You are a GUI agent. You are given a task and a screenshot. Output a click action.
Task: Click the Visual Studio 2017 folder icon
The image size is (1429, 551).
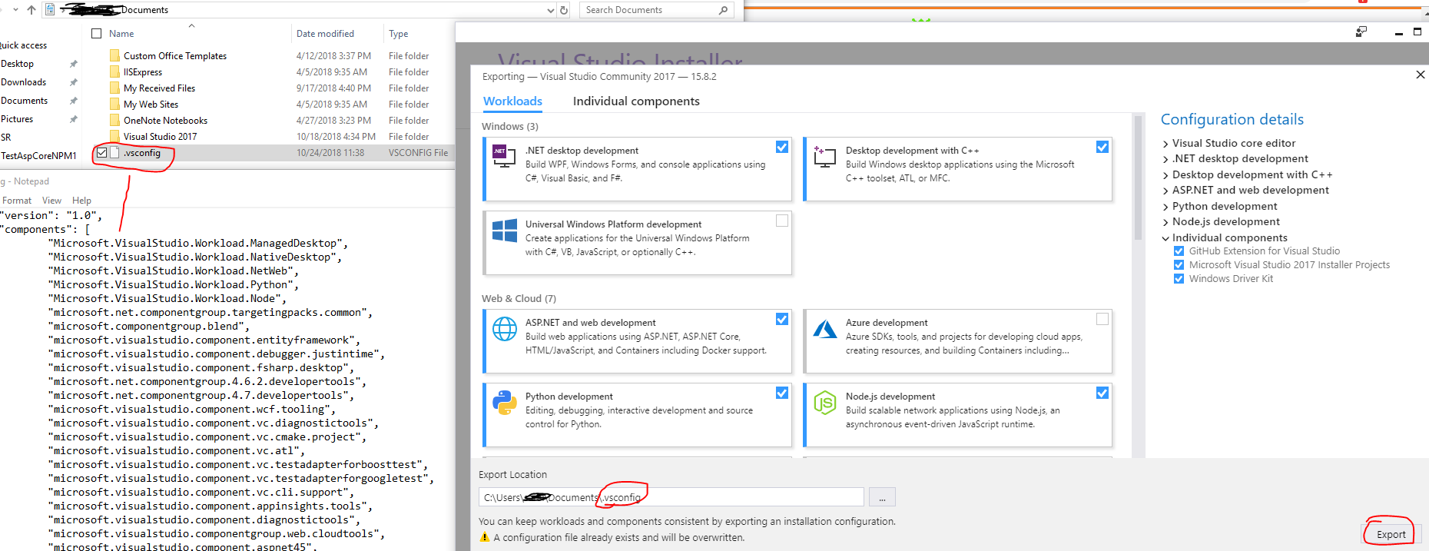pos(114,136)
